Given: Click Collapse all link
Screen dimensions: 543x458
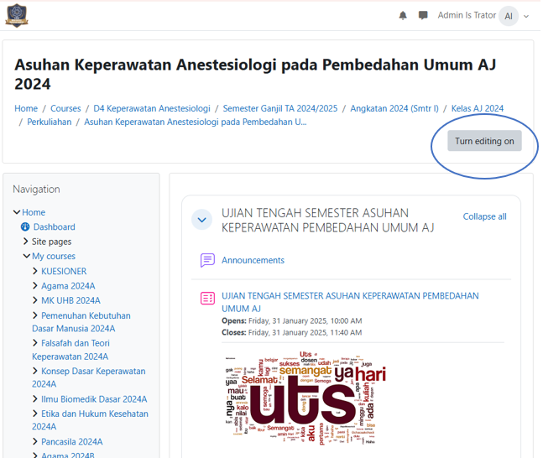Looking at the screenshot, I should (x=484, y=216).
